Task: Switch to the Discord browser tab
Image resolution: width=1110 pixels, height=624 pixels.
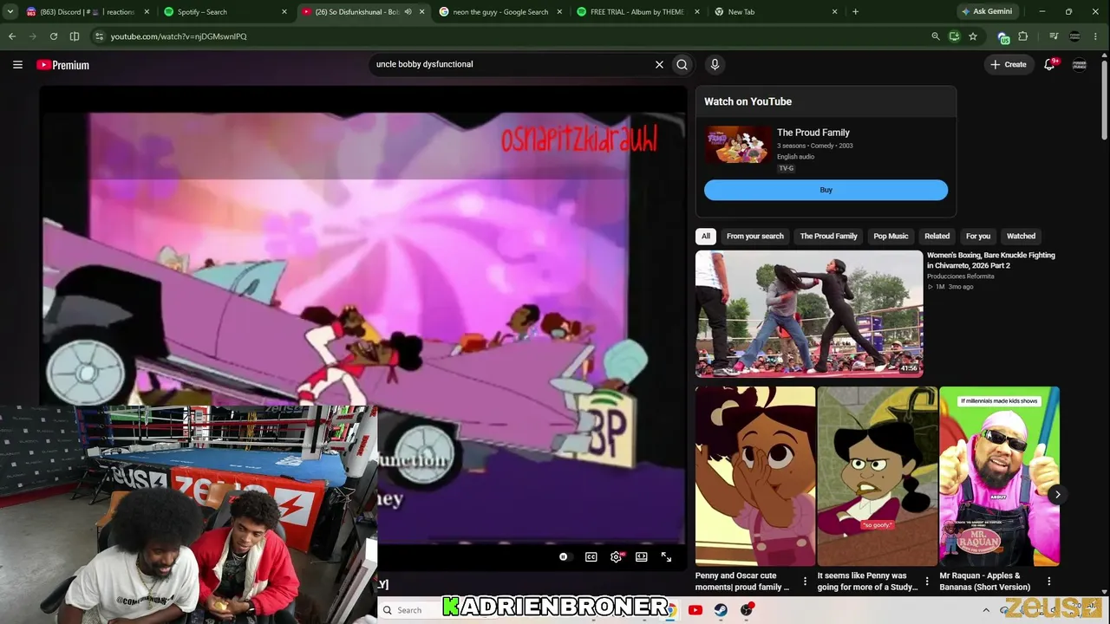Action: (87, 12)
